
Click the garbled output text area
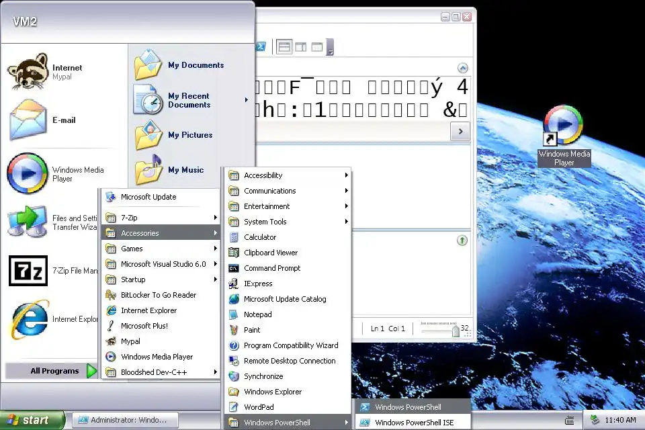pos(362,98)
